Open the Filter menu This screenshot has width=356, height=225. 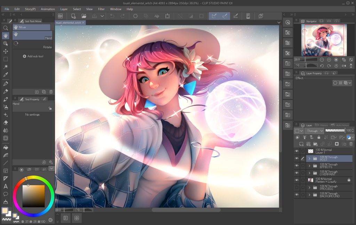pyautogui.click(x=101, y=9)
